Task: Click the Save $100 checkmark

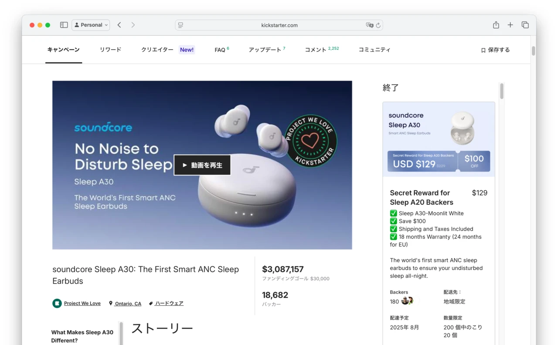Action: coord(394,221)
